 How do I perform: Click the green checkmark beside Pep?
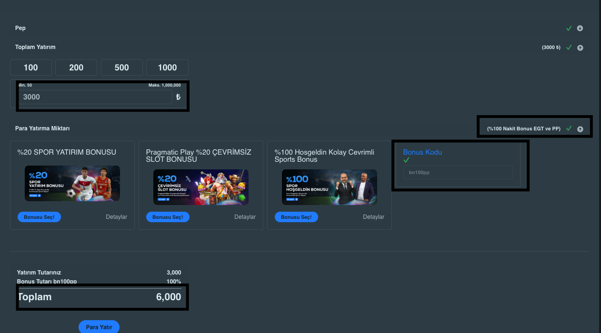click(x=569, y=28)
